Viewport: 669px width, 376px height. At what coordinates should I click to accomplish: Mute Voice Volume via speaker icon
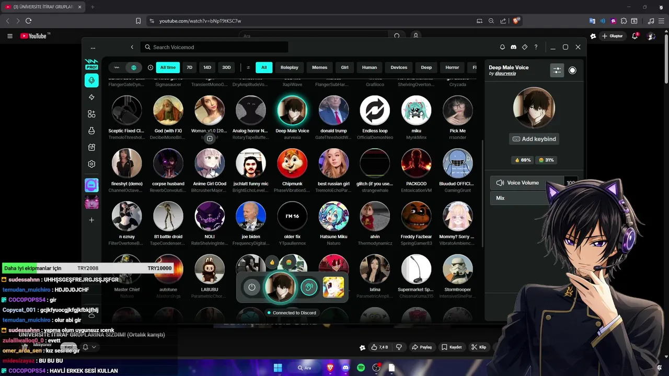(x=500, y=183)
